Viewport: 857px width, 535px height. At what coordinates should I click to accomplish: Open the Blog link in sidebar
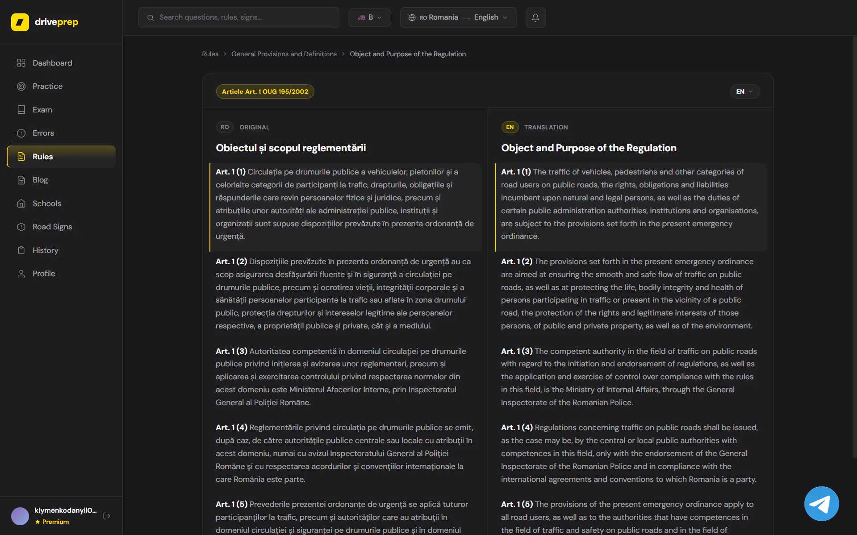tap(61, 180)
